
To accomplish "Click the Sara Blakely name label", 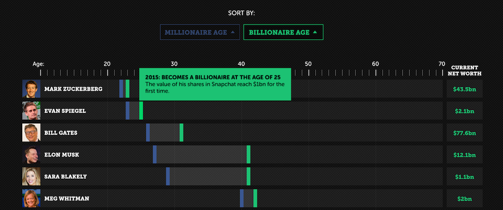I will coord(65,177).
